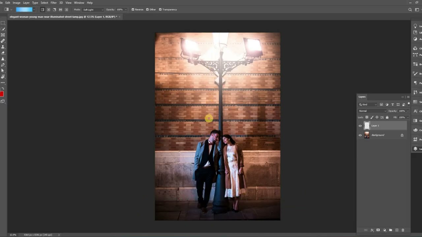This screenshot has width=422, height=237.
Task: Lock layer position move icon
Action: [377, 117]
